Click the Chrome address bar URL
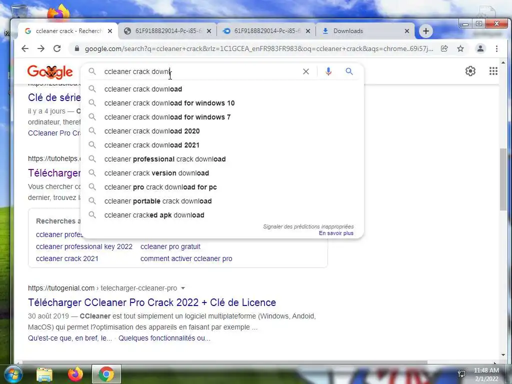This screenshot has width=512, height=384. (x=259, y=48)
